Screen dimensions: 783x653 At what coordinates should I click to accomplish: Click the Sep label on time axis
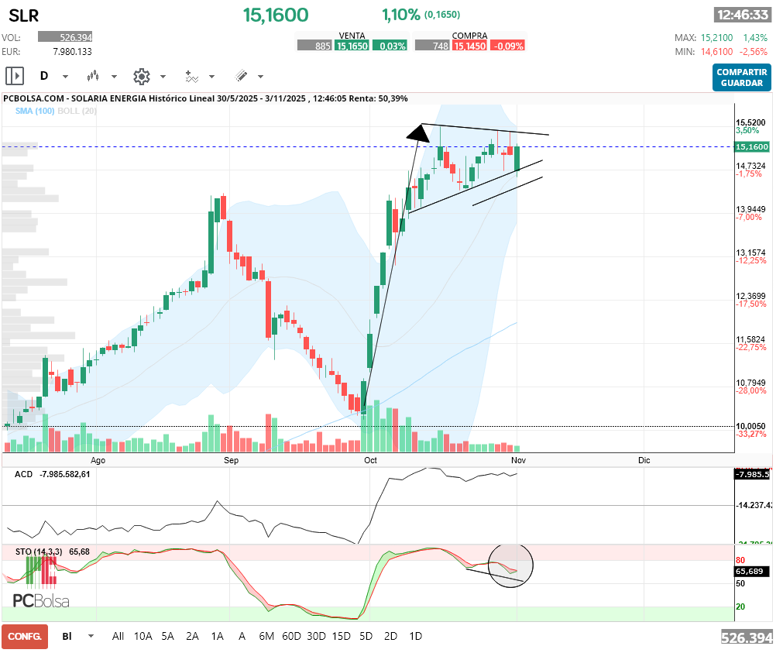(x=231, y=460)
